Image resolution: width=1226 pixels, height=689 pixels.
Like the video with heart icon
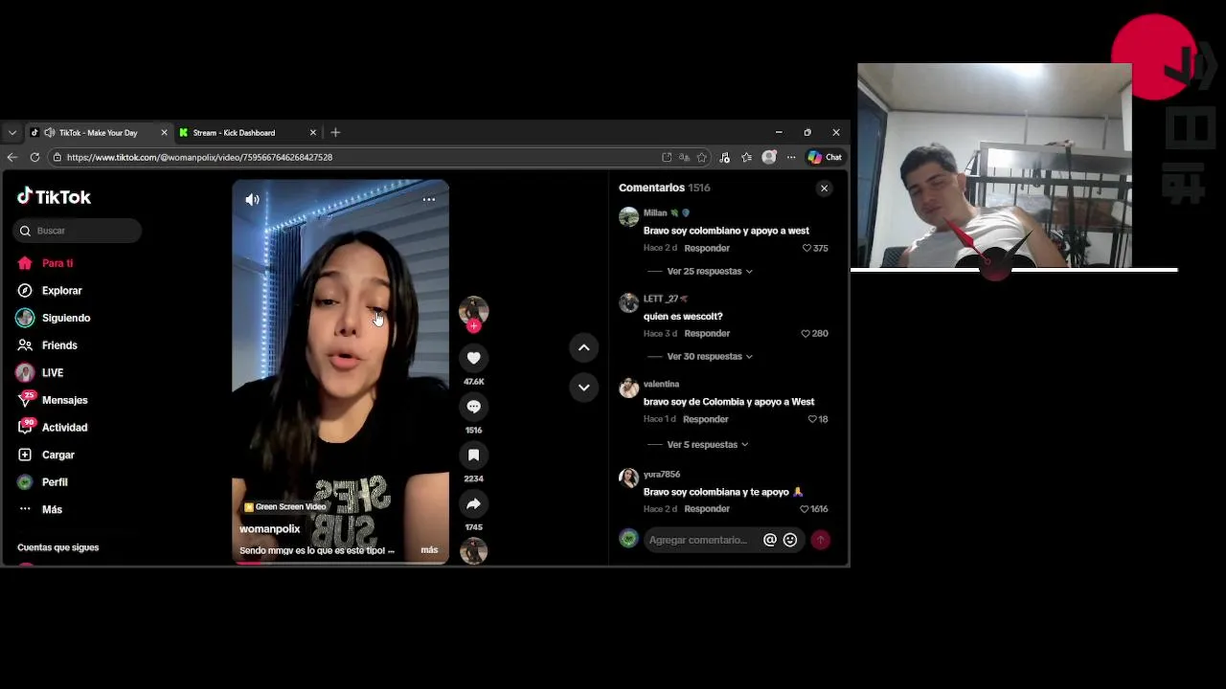point(473,358)
